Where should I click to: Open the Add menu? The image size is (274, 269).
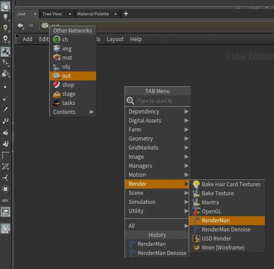coord(28,39)
